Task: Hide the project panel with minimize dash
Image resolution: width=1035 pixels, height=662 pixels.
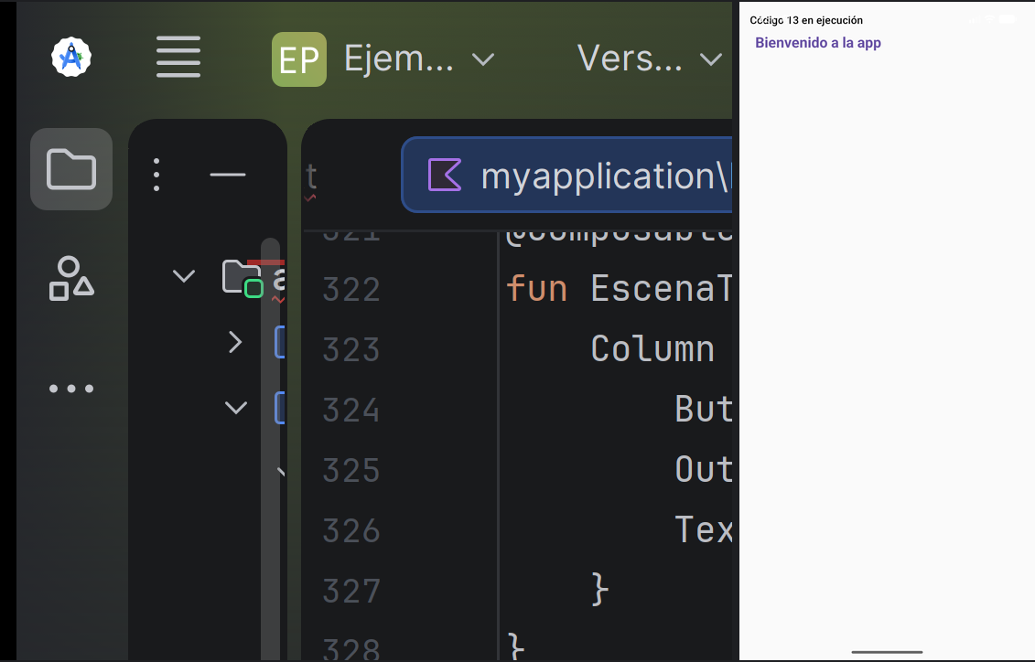Action: click(x=228, y=175)
